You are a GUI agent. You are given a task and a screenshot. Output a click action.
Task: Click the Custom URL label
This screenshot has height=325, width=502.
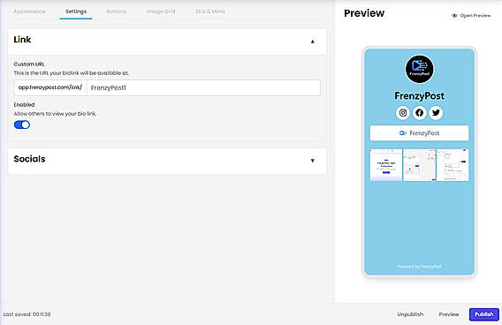click(x=29, y=64)
